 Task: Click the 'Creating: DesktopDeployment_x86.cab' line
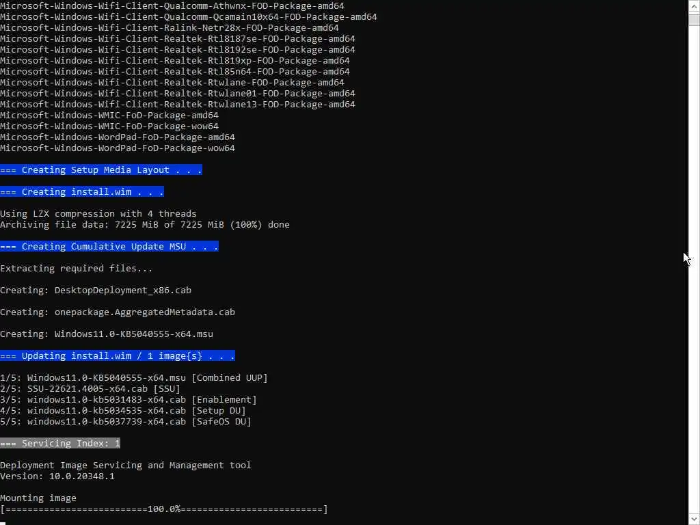(96, 290)
